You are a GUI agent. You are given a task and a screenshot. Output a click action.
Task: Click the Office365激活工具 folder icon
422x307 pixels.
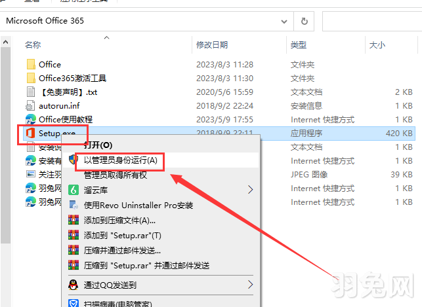[x=31, y=78]
